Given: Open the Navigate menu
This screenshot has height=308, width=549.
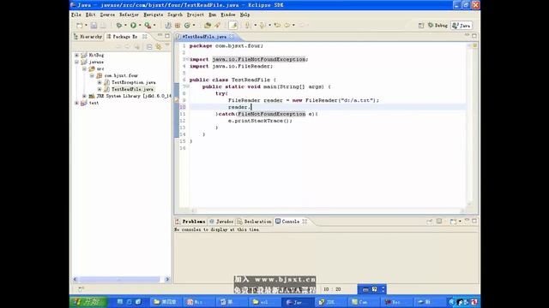Looking at the screenshot, I should 154,15.
